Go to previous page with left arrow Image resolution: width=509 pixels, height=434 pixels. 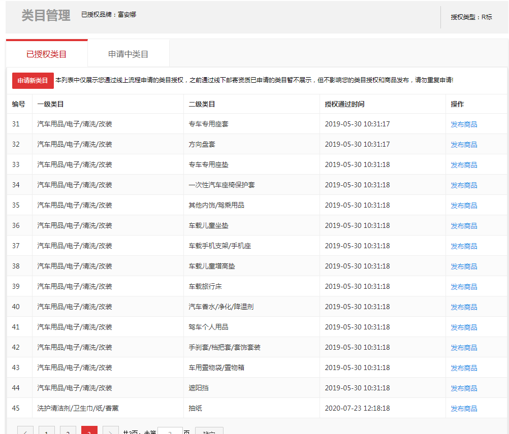click(x=25, y=431)
